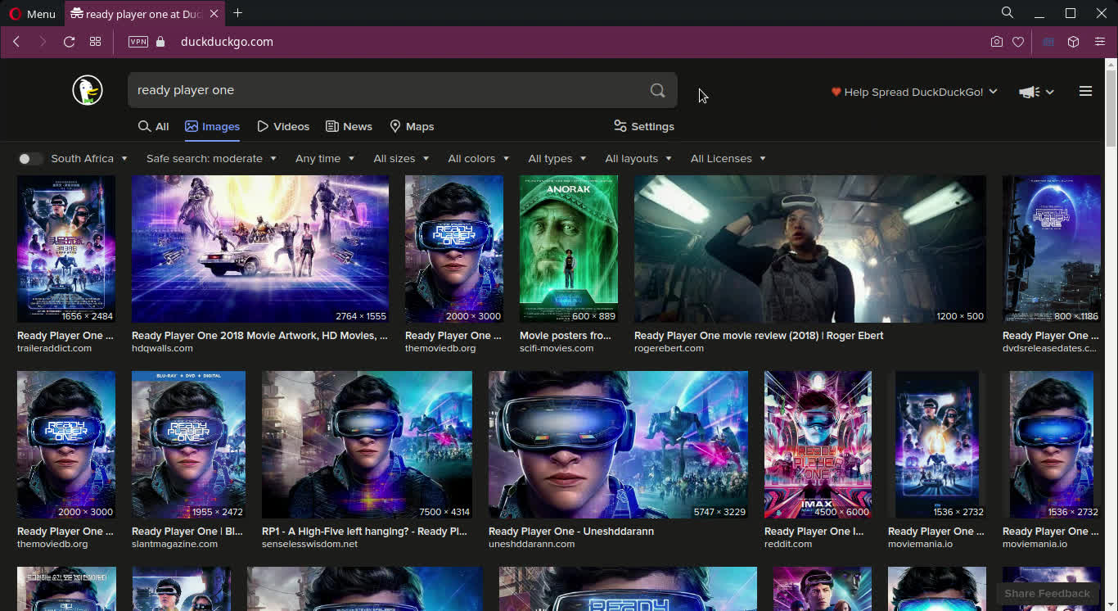
Task: Open the All Licenses filter dropdown
Action: [x=728, y=159]
